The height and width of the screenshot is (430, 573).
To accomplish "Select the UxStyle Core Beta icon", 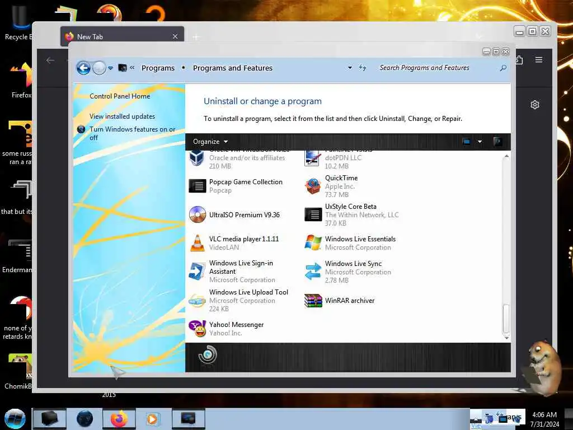I will [x=313, y=214].
